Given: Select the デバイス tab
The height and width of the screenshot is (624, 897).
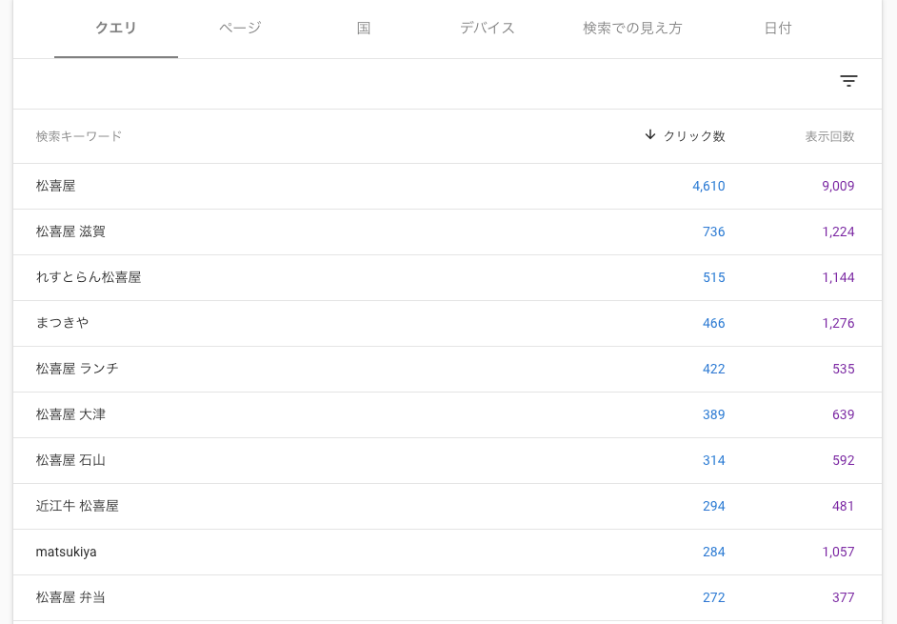Looking at the screenshot, I should point(488,29).
